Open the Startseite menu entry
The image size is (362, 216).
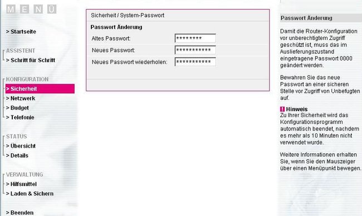click(21, 32)
